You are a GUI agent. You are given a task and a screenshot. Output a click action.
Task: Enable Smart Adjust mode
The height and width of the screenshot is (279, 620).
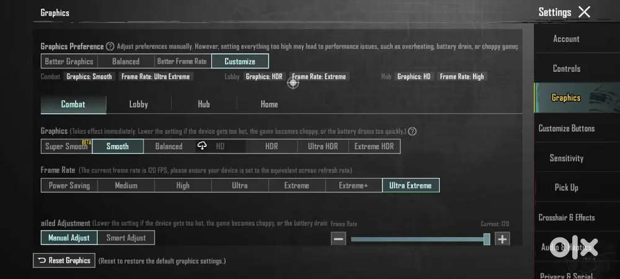126,237
